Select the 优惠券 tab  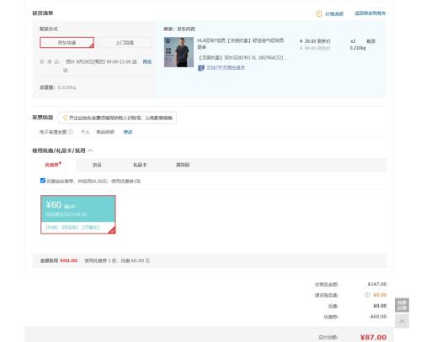[53, 165]
